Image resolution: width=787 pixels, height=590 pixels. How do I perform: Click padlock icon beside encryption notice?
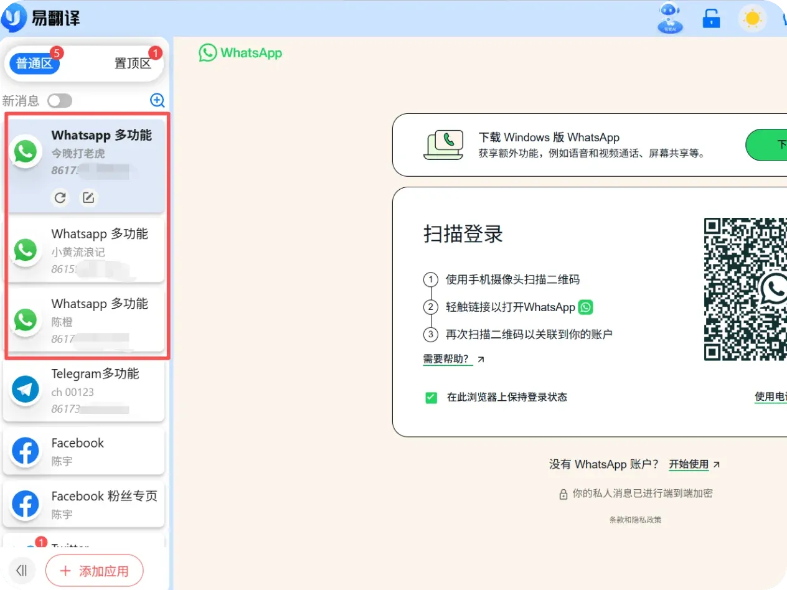pyautogui.click(x=563, y=494)
